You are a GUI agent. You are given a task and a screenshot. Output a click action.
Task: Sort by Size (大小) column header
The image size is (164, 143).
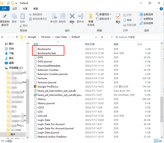click(x=140, y=44)
